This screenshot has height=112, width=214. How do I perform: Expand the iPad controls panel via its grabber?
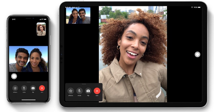84,85
